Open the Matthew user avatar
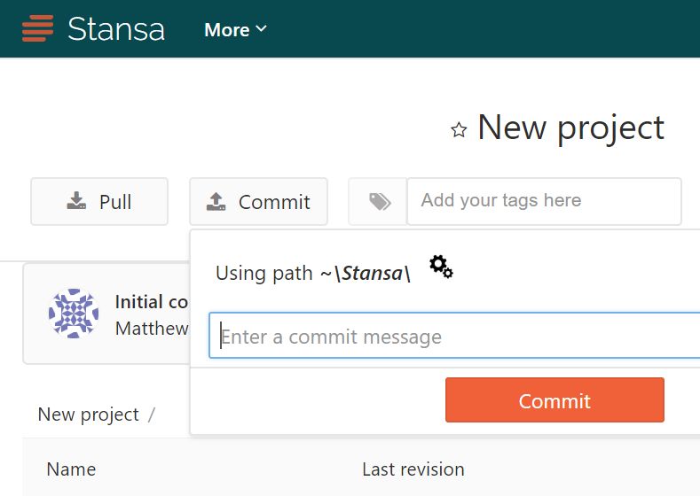Viewport: 700px width, 496px height. pos(74,314)
